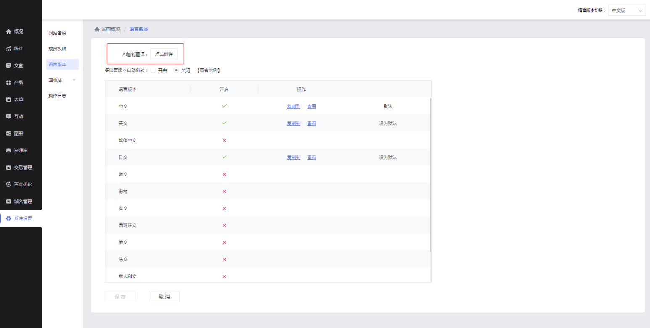Open the 语言版本切换 dropdown
The width and height of the screenshot is (650, 328).
pyautogui.click(x=626, y=10)
